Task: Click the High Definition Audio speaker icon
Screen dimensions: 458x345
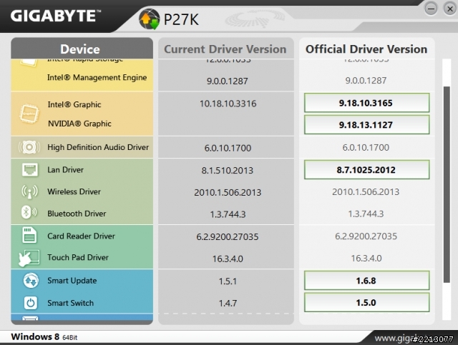Action: tap(29, 147)
